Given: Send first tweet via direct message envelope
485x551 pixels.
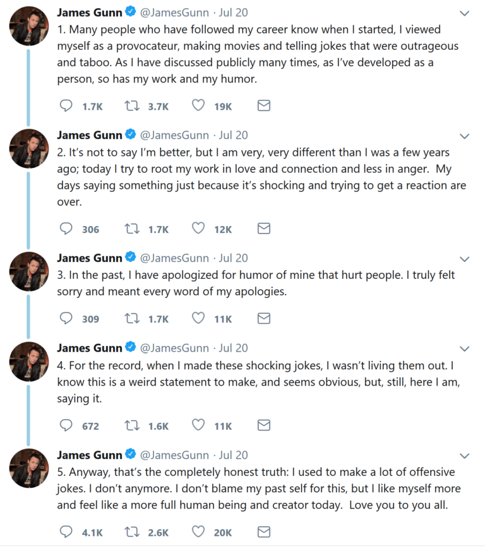Looking at the screenshot, I should pos(264,106).
